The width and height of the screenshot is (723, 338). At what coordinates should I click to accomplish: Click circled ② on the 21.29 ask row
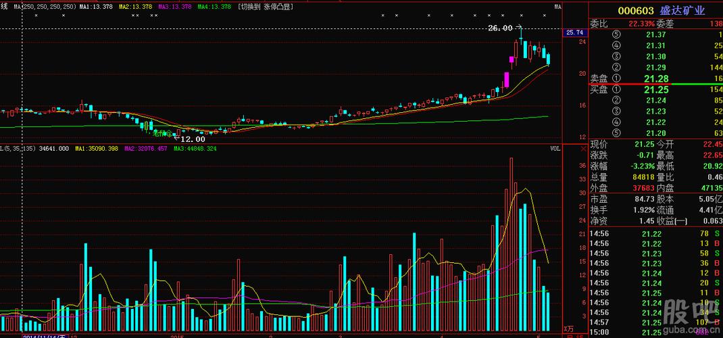[617, 68]
